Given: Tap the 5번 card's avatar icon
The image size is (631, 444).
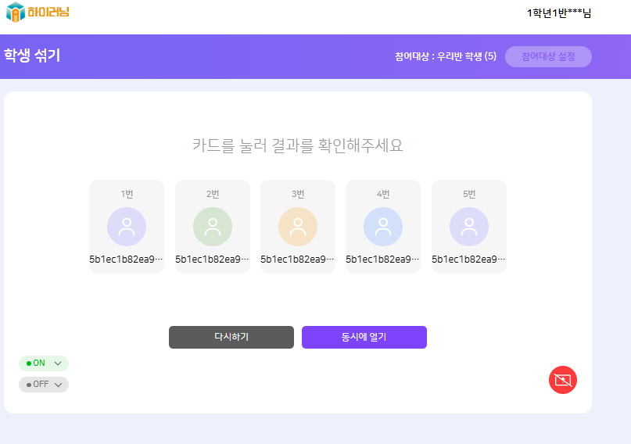Looking at the screenshot, I should click(x=469, y=227).
